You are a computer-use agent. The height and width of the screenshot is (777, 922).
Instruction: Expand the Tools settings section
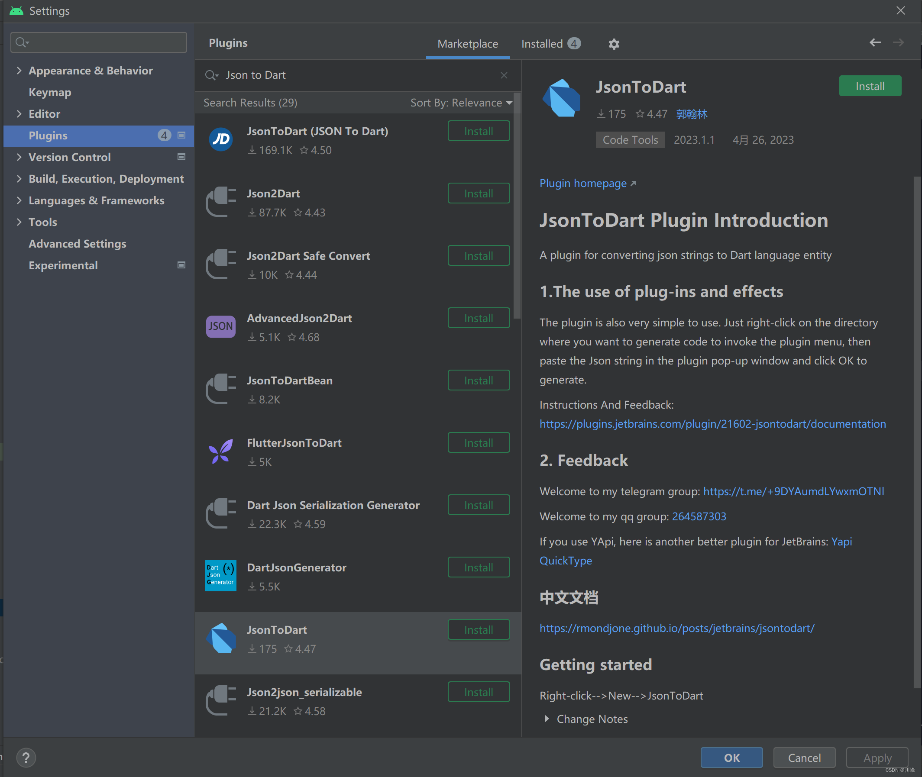tap(19, 222)
